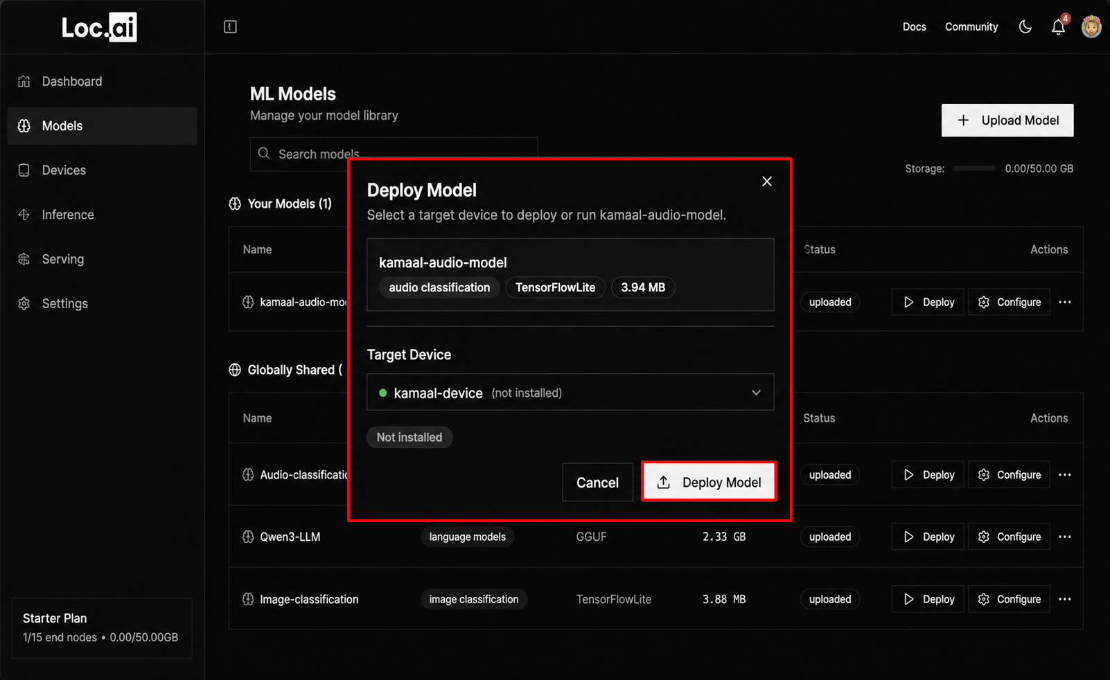Configure the Qwen3-LLM model

(x=1010, y=537)
